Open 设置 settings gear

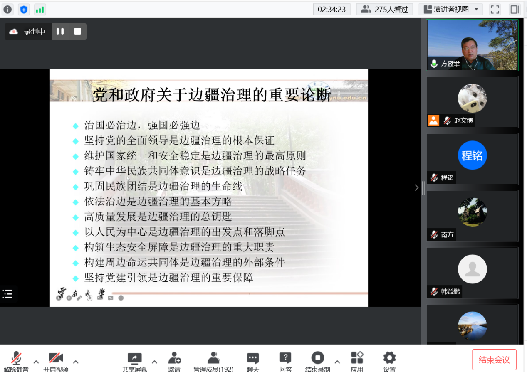[x=389, y=361]
